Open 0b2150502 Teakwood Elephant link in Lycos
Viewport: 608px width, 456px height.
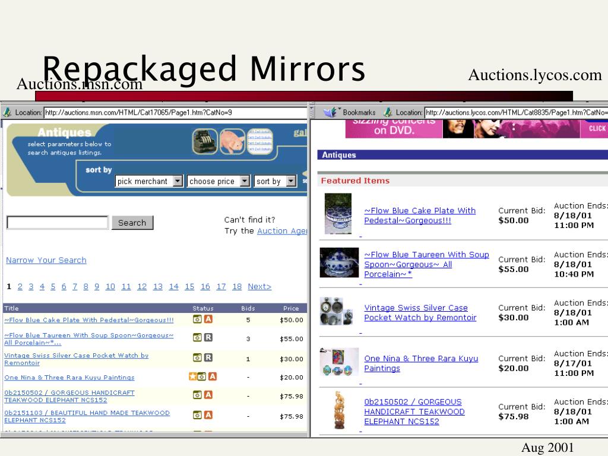click(414, 412)
